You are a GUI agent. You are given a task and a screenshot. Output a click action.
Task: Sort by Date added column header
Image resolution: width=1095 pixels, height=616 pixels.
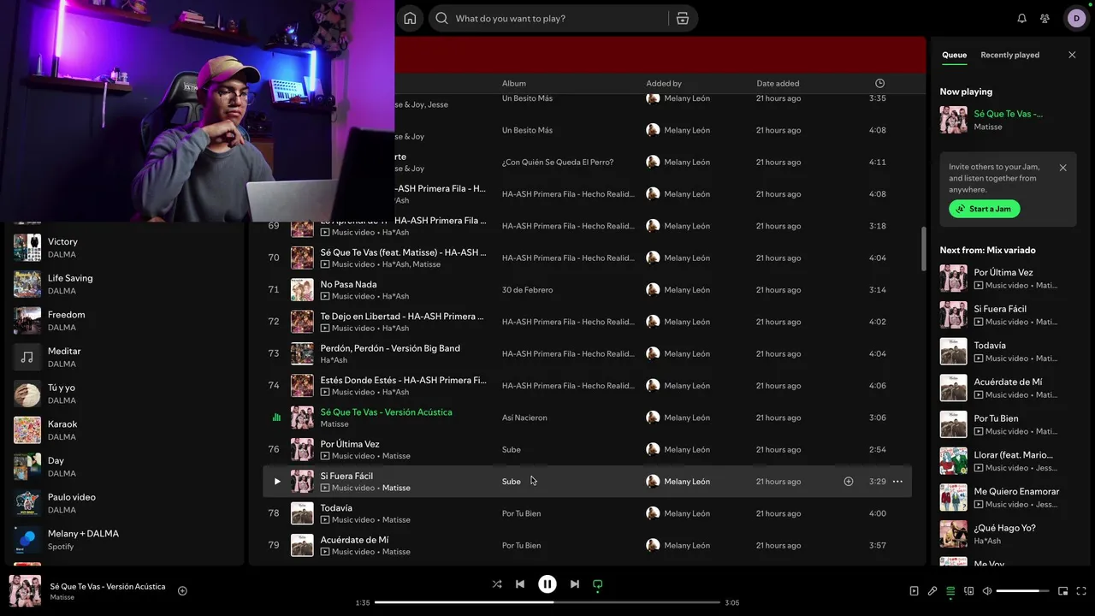778,83
